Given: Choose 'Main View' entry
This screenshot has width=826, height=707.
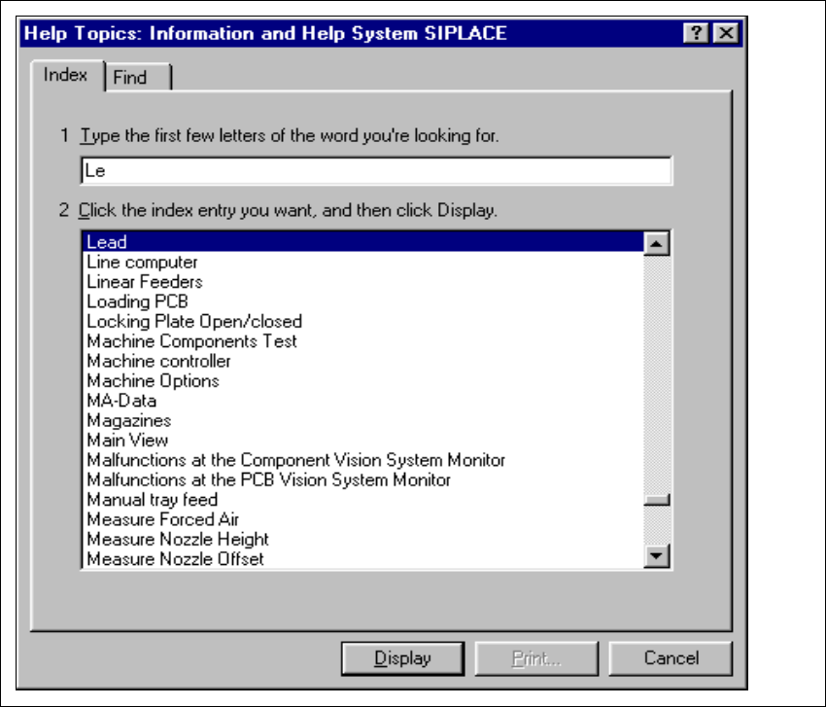Looking at the screenshot, I should tap(363, 441).
